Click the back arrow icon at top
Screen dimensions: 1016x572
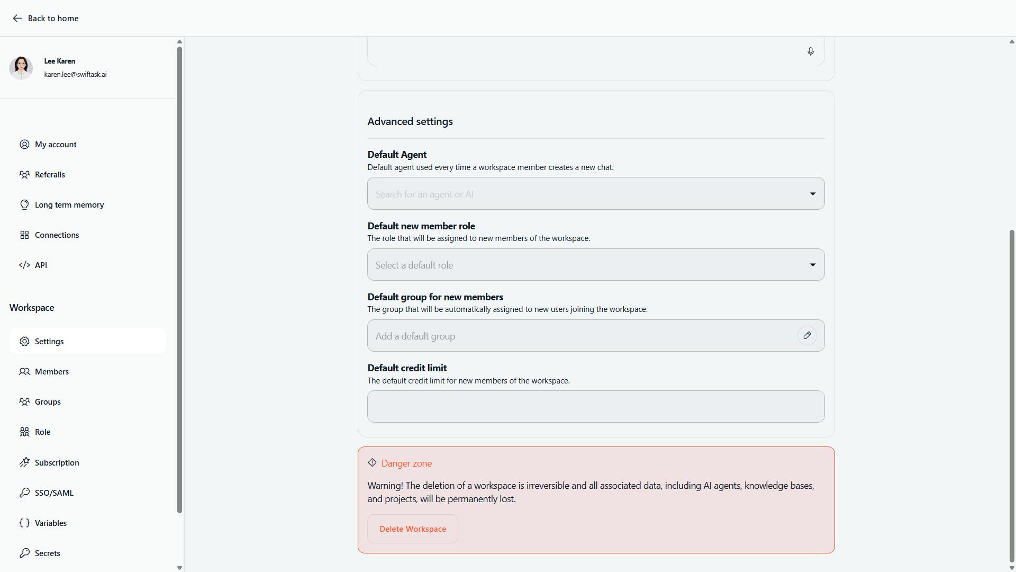17,19
